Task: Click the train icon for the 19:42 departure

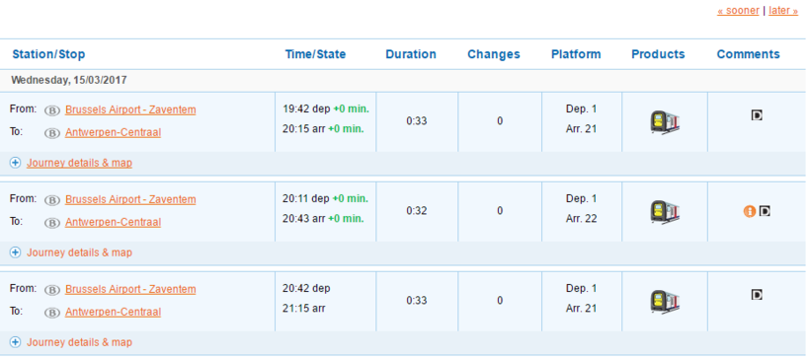Action: (x=665, y=122)
